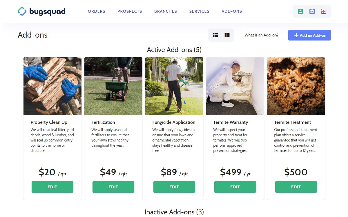Switch to column card view layout
348x217 pixels.
(x=227, y=35)
